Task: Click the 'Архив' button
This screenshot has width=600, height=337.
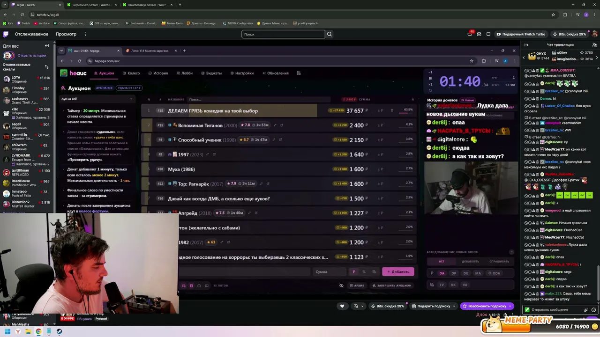Action: click(x=357, y=286)
